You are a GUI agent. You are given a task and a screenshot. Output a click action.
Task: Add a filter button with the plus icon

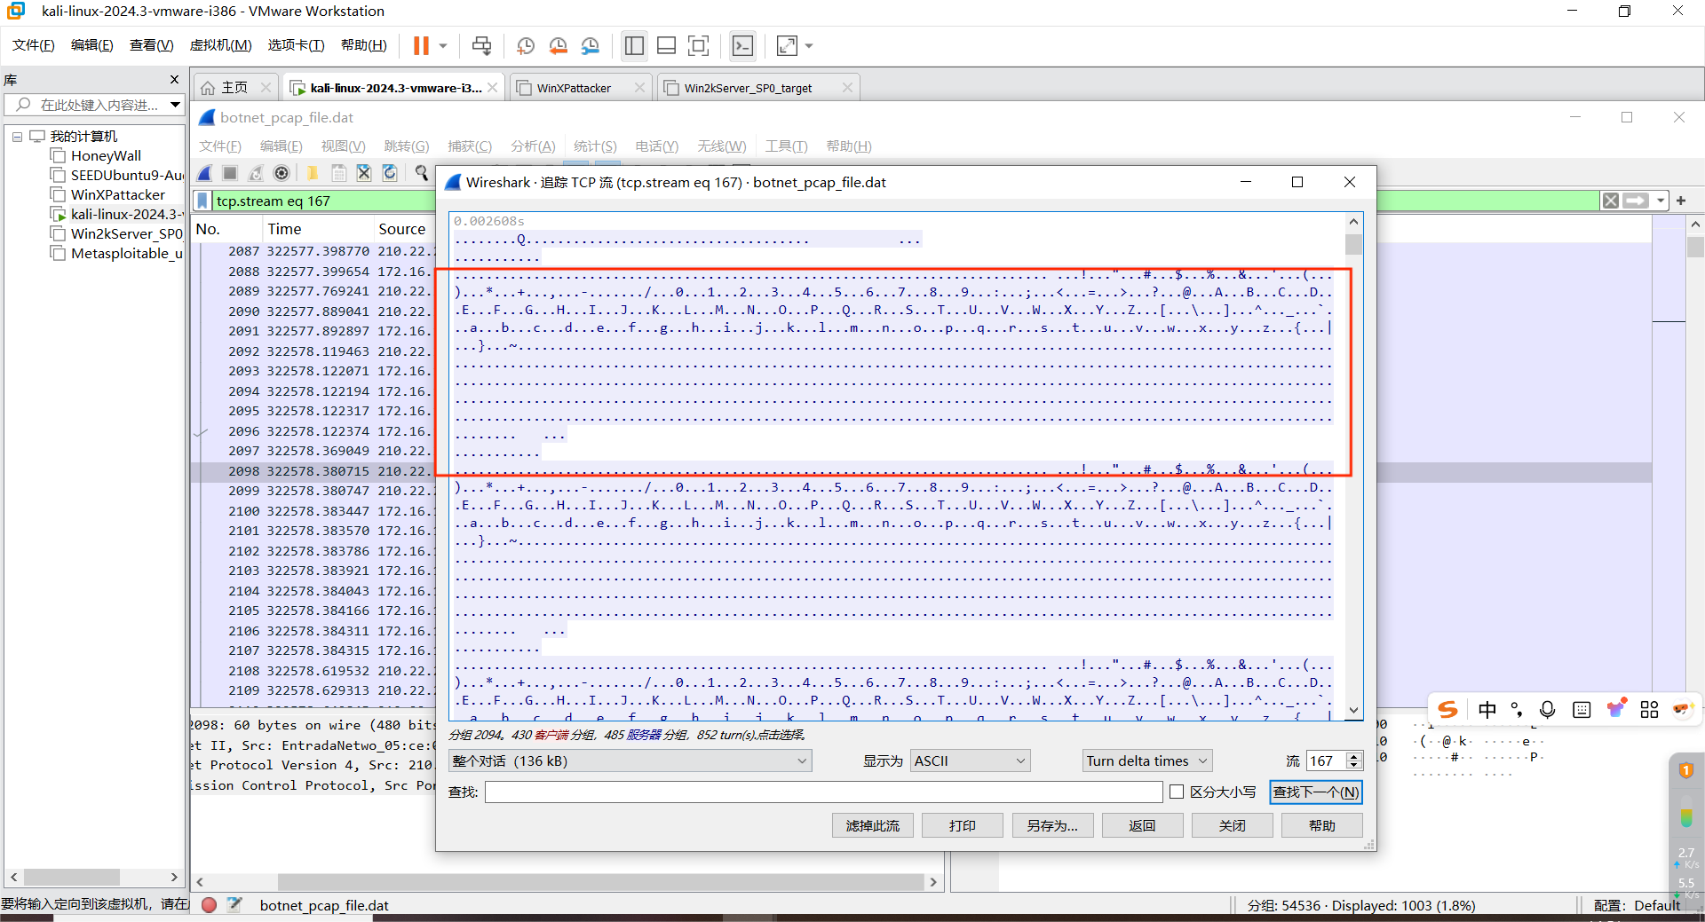(x=1681, y=201)
